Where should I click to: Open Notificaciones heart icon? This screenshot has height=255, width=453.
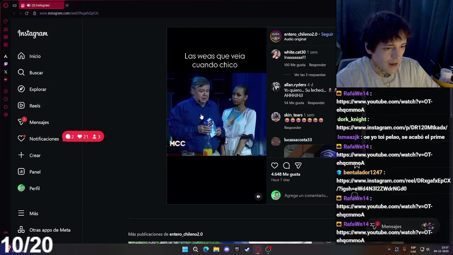pos(21,138)
